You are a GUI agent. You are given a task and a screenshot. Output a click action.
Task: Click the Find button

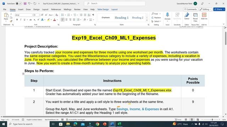(155, 14)
